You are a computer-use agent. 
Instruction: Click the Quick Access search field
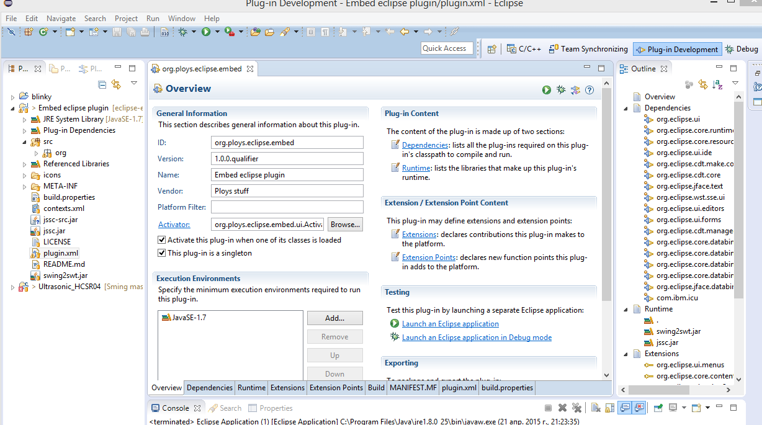pyautogui.click(x=447, y=48)
